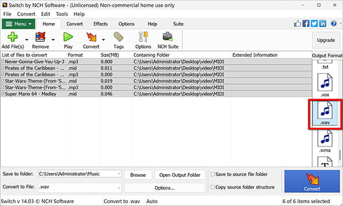Open the Help menu in the menu bar
The image size is (343, 206).
[x=79, y=14]
